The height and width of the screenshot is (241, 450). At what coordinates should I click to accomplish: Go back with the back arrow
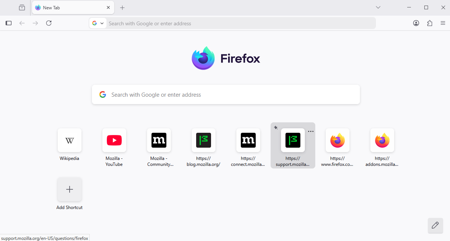tap(22, 23)
